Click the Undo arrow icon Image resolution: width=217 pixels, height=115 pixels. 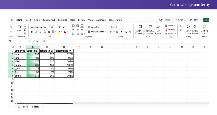[11, 27]
